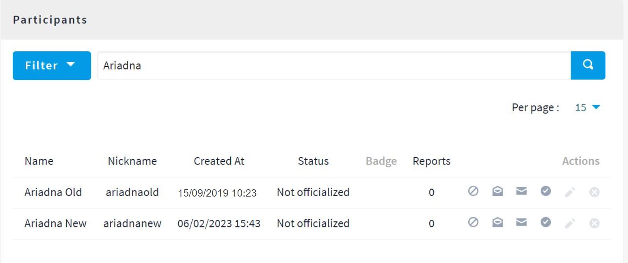The image size is (628, 263).
Task: Click the Badge column header
Action: (x=381, y=161)
